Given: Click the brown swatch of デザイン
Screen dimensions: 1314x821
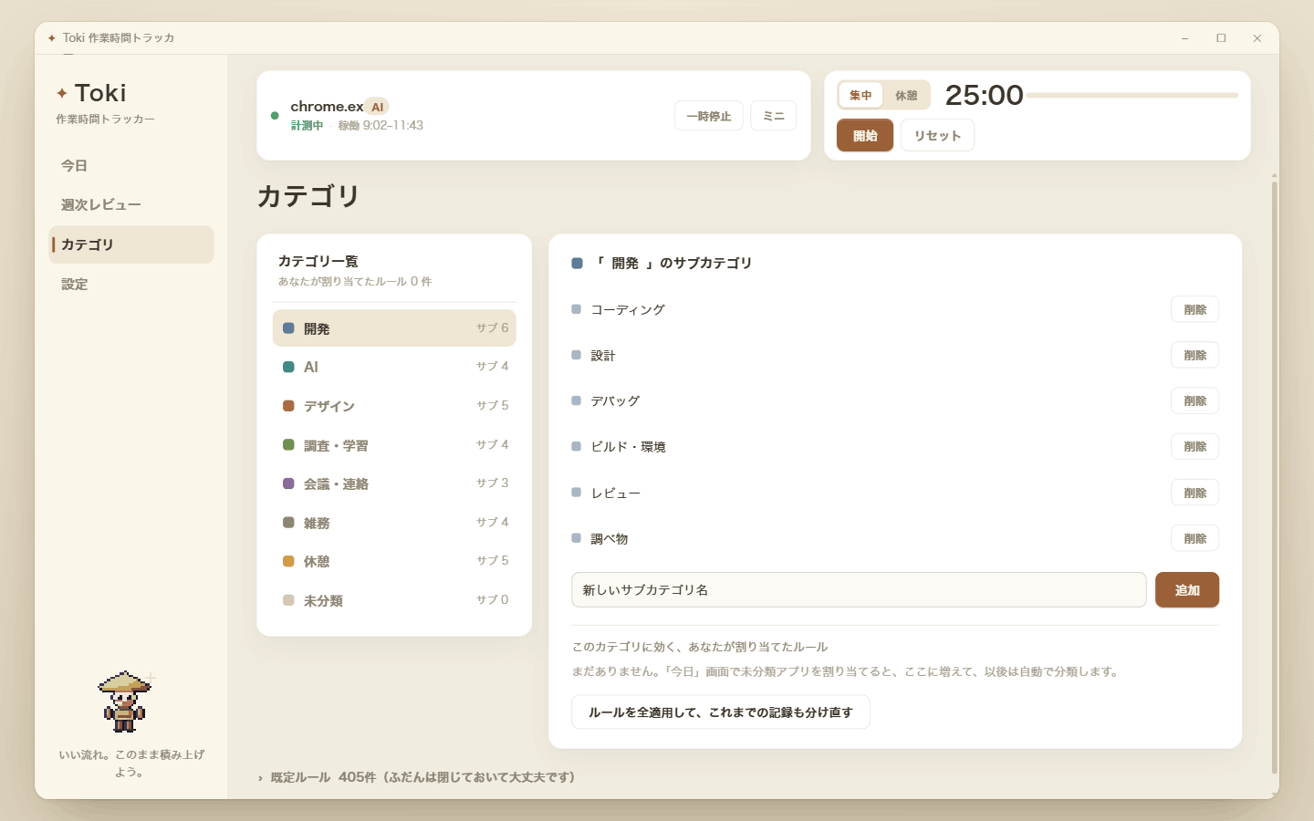Looking at the screenshot, I should (288, 406).
